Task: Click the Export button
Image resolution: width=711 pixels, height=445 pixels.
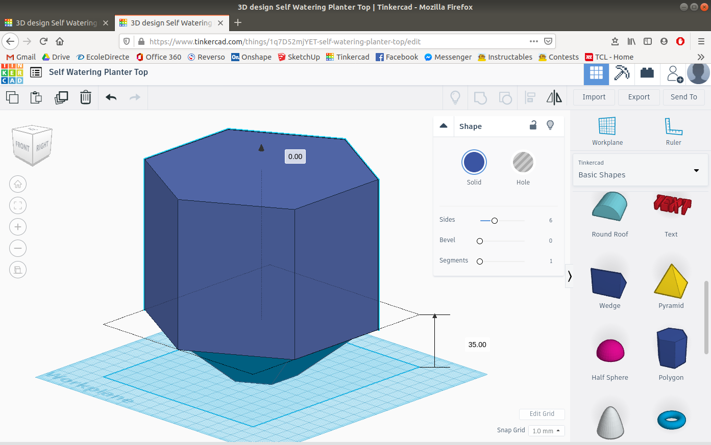Action: pos(639,97)
